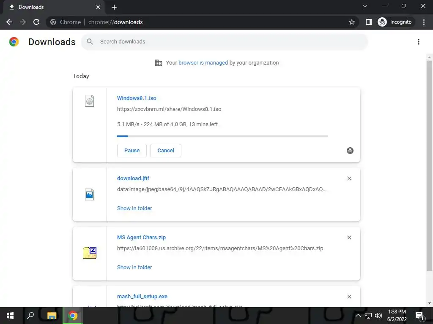This screenshot has width=433, height=324.
Task: Show MS Agent Chars.zip in folder
Action: pos(134,267)
